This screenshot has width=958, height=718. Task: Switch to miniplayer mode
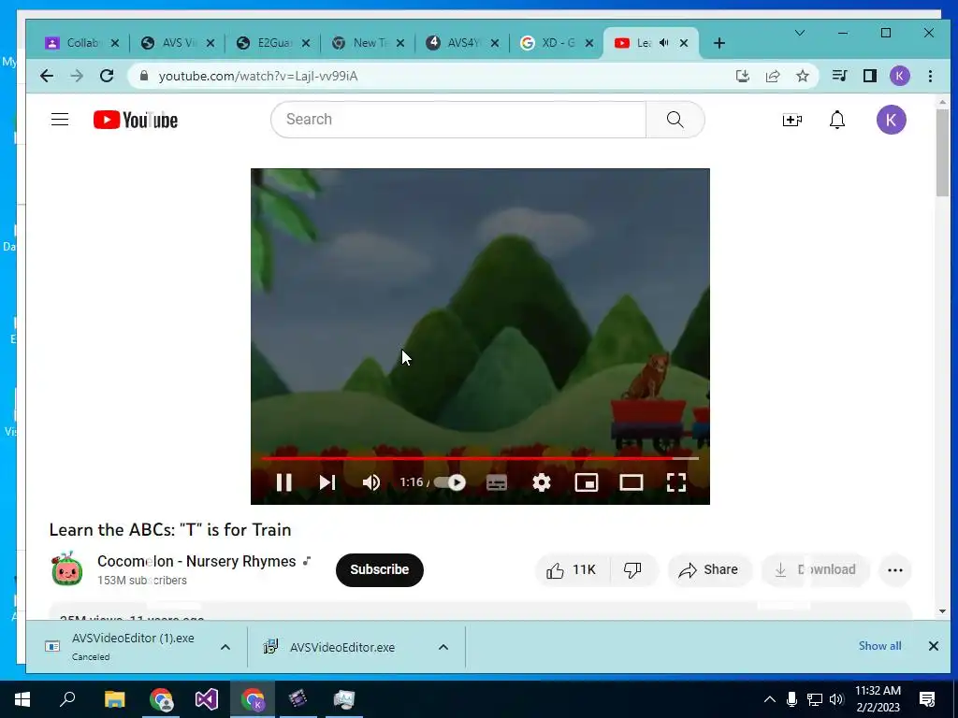(586, 482)
